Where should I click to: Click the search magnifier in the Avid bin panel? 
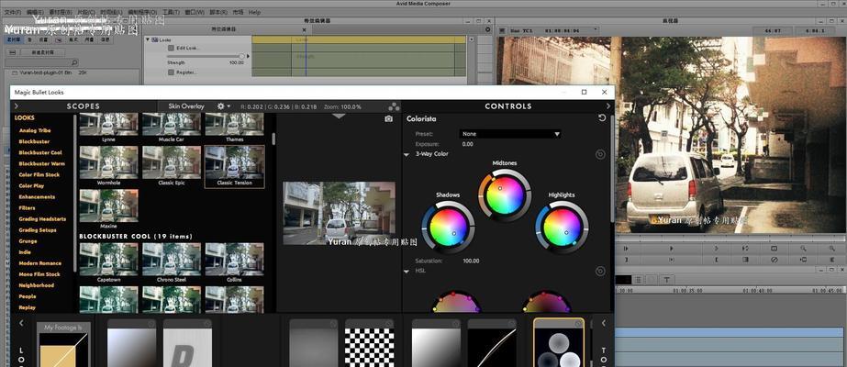tap(74, 62)
